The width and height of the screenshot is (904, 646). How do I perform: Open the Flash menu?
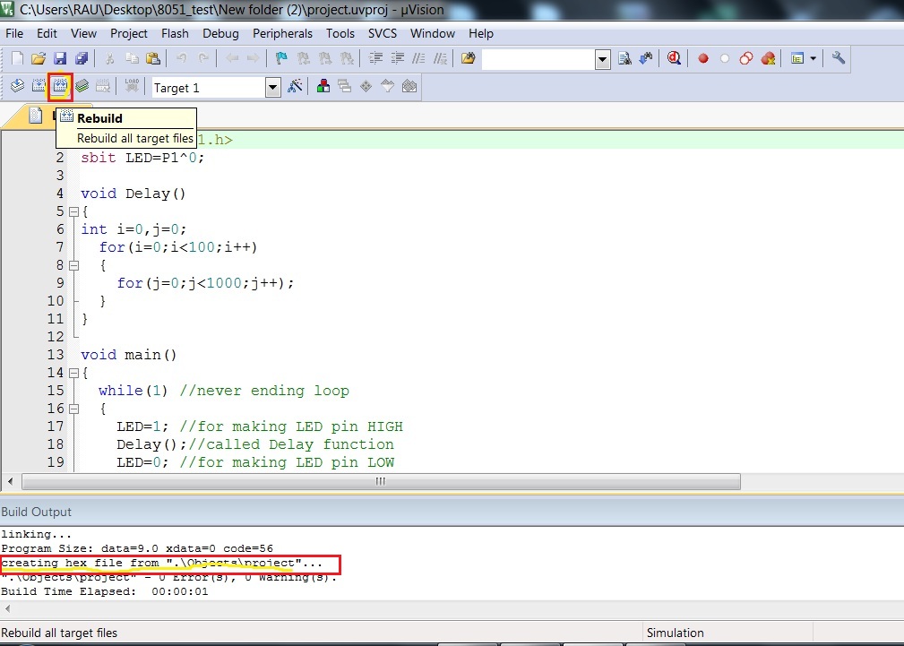pos(175,33)
